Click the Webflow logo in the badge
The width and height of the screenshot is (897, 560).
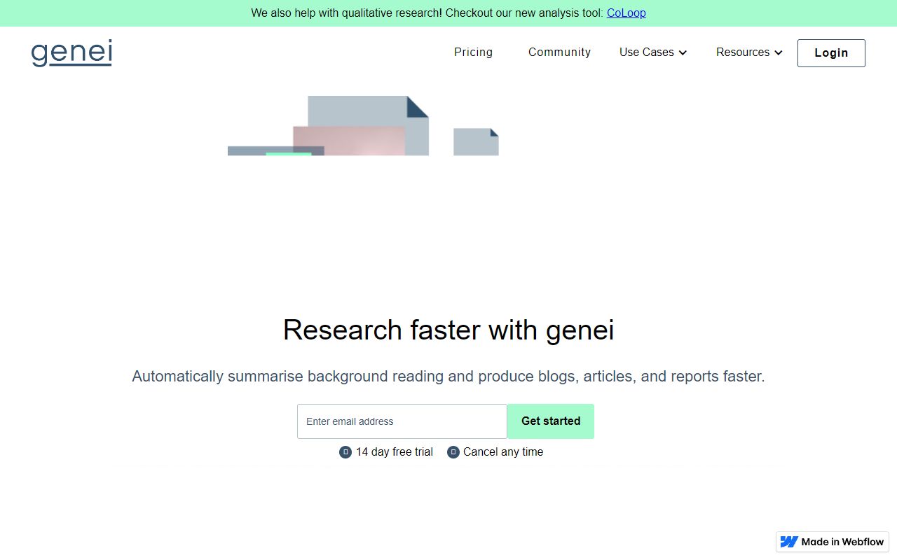click(789, 541)
